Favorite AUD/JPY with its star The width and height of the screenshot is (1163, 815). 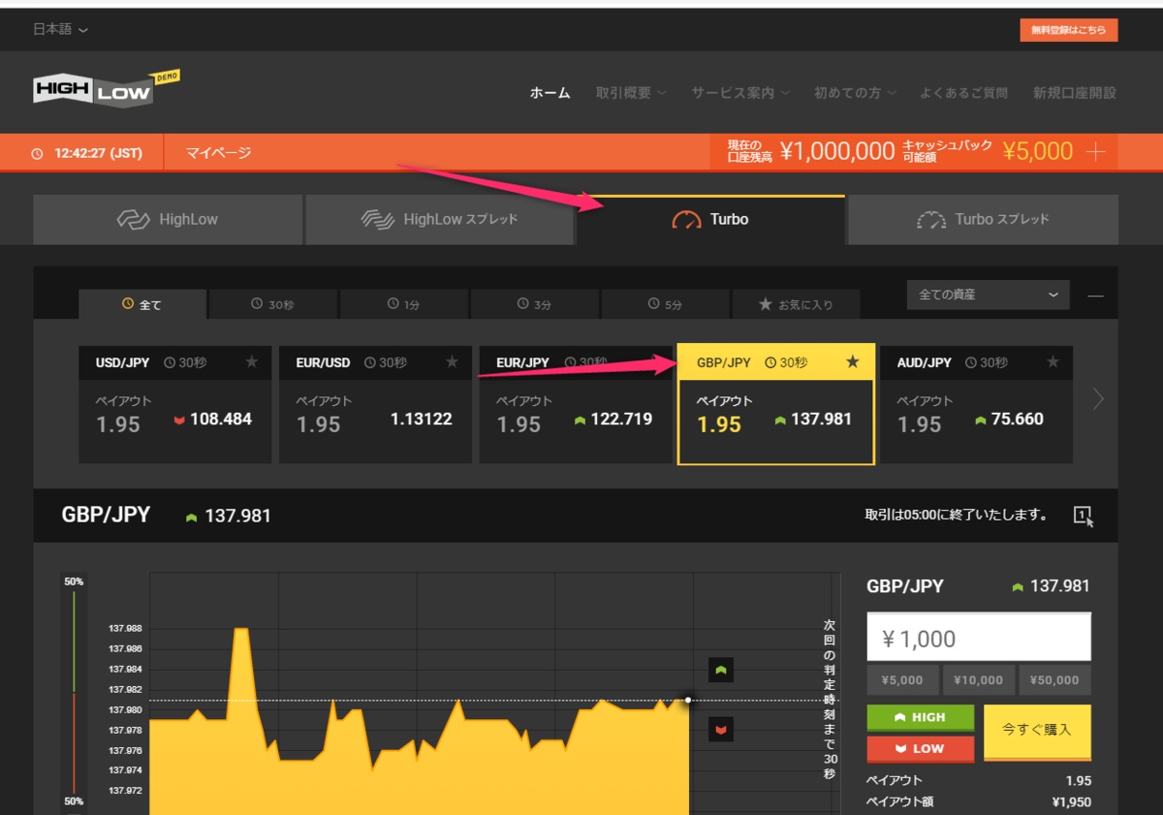1053,362
